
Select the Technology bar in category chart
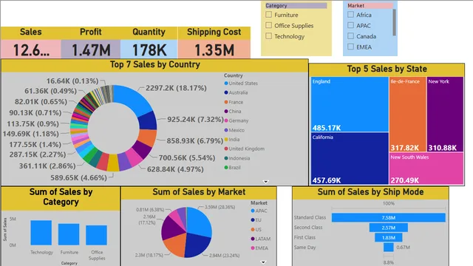point(41,233)
